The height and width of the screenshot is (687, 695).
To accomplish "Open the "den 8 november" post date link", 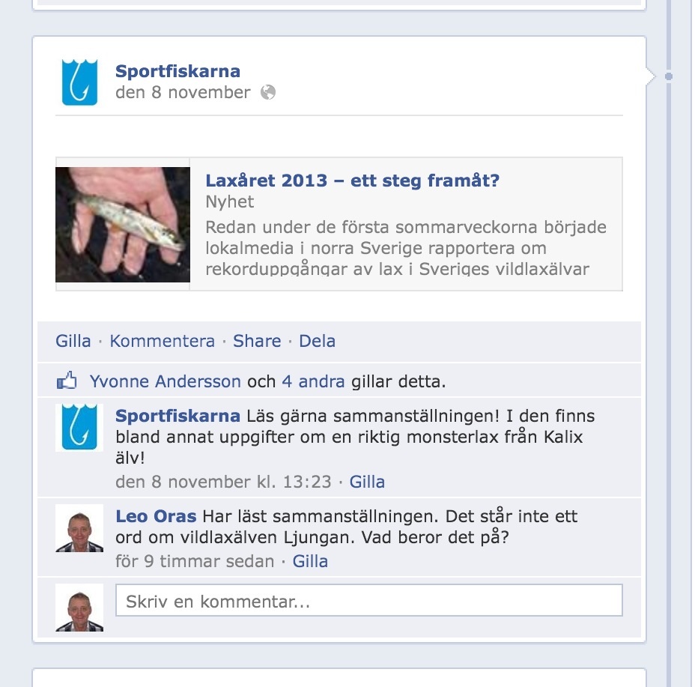I will (x=183, y=92).
